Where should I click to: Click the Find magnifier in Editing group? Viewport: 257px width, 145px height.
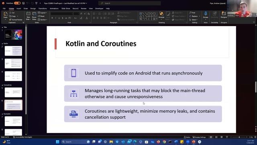coord(192,12)
